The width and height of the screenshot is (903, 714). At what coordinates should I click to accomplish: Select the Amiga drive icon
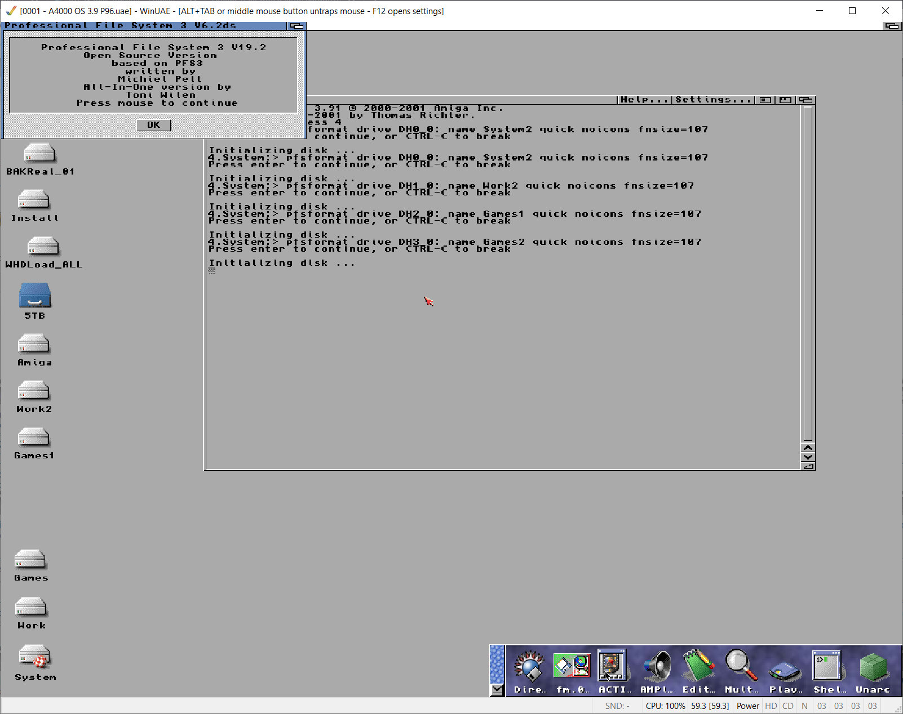point(34,345)
